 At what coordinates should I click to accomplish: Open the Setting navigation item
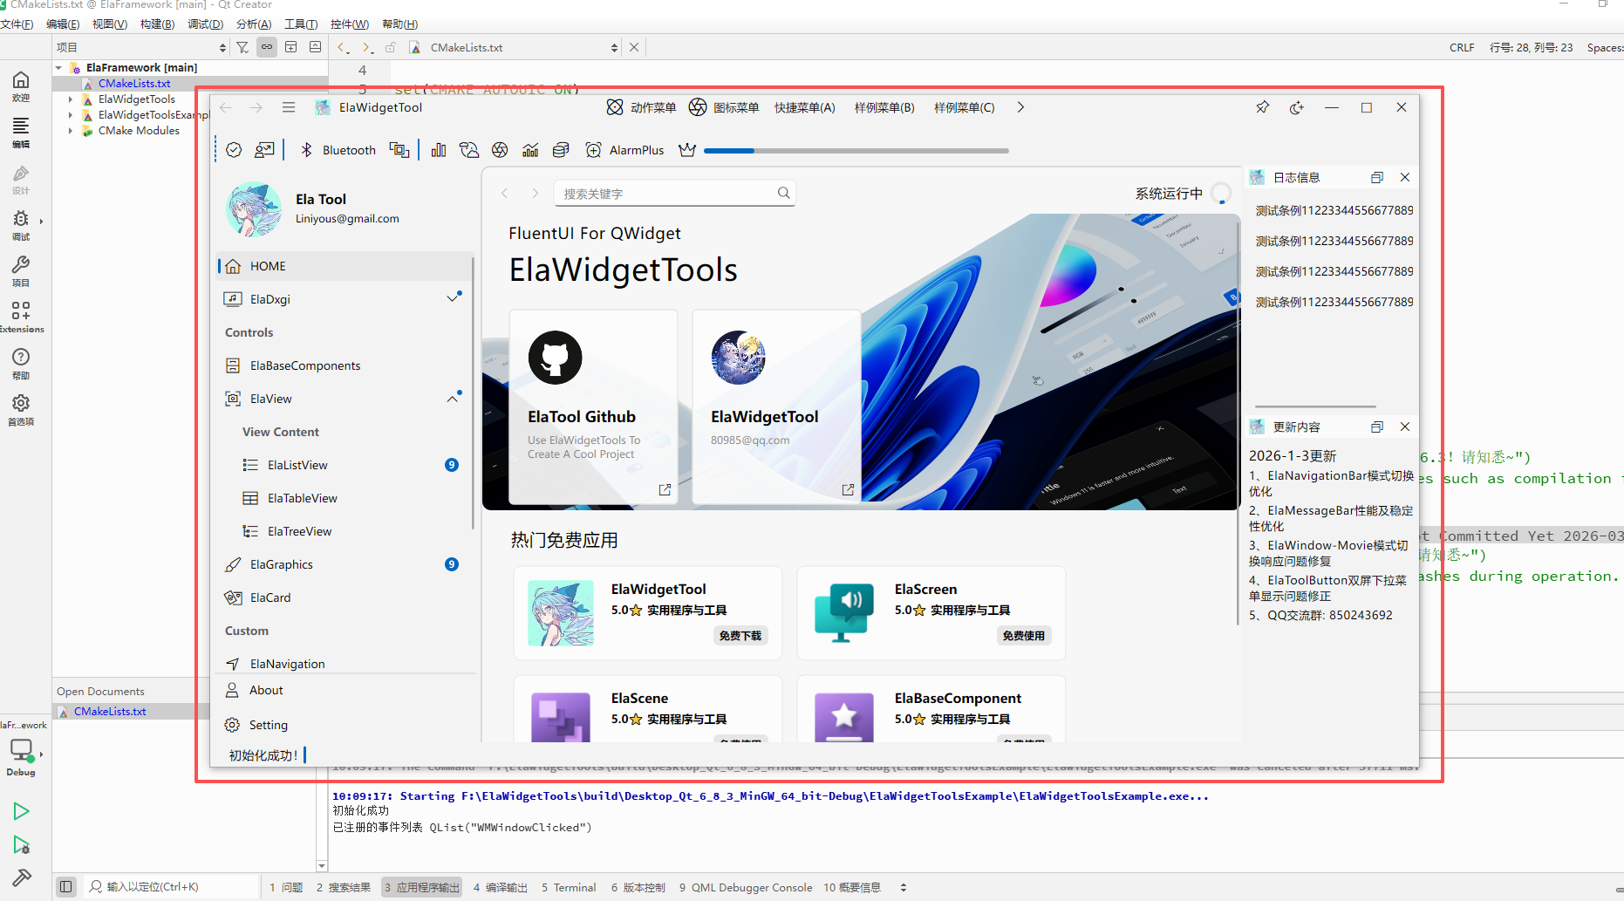pos(345,725)
